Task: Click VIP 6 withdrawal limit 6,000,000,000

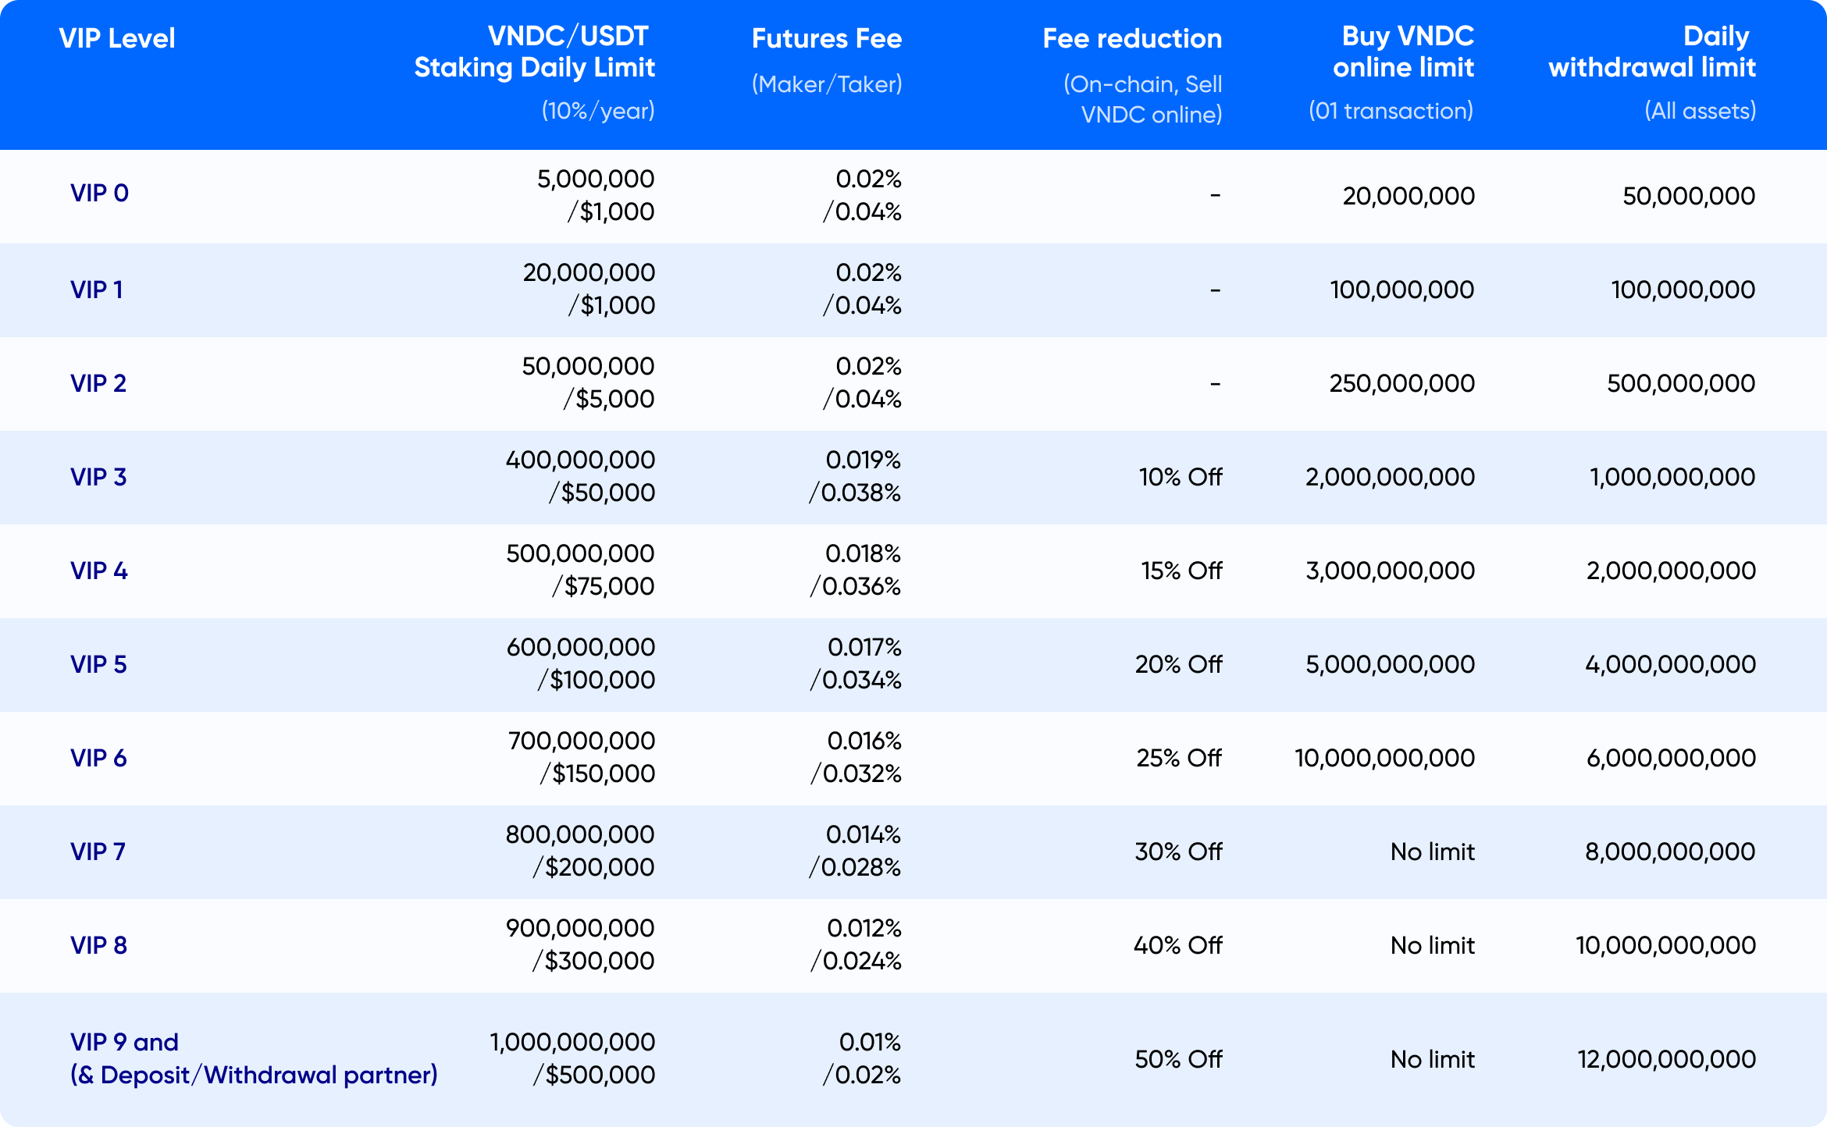Action: 1672,758
